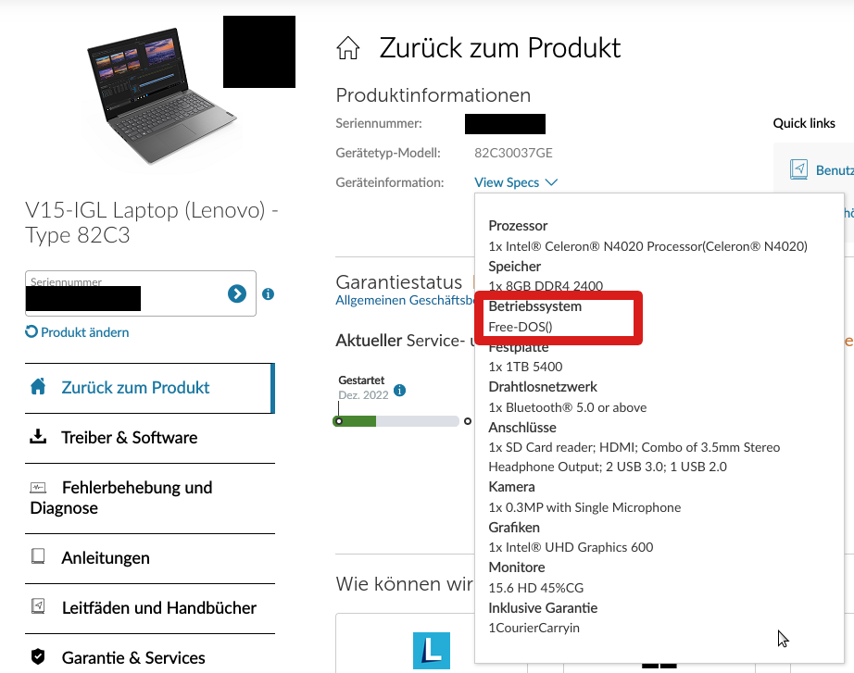Click the blue L logo tile
Screen dimensions: 854x673
click(x=432, y=651)
